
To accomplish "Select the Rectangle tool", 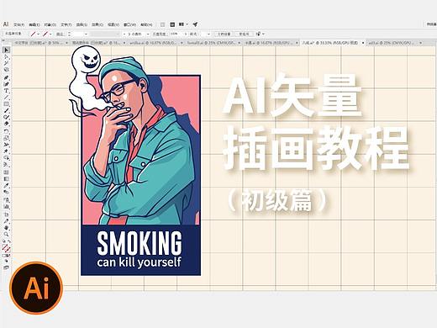I will (6, 104).
